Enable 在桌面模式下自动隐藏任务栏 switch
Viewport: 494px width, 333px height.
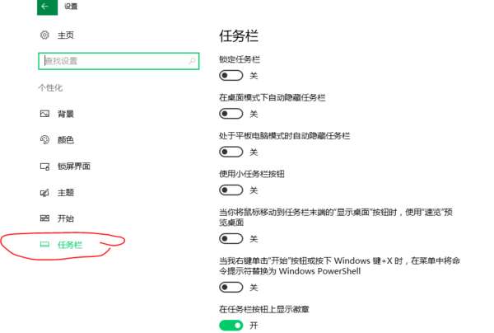click(x=231, y=114)
